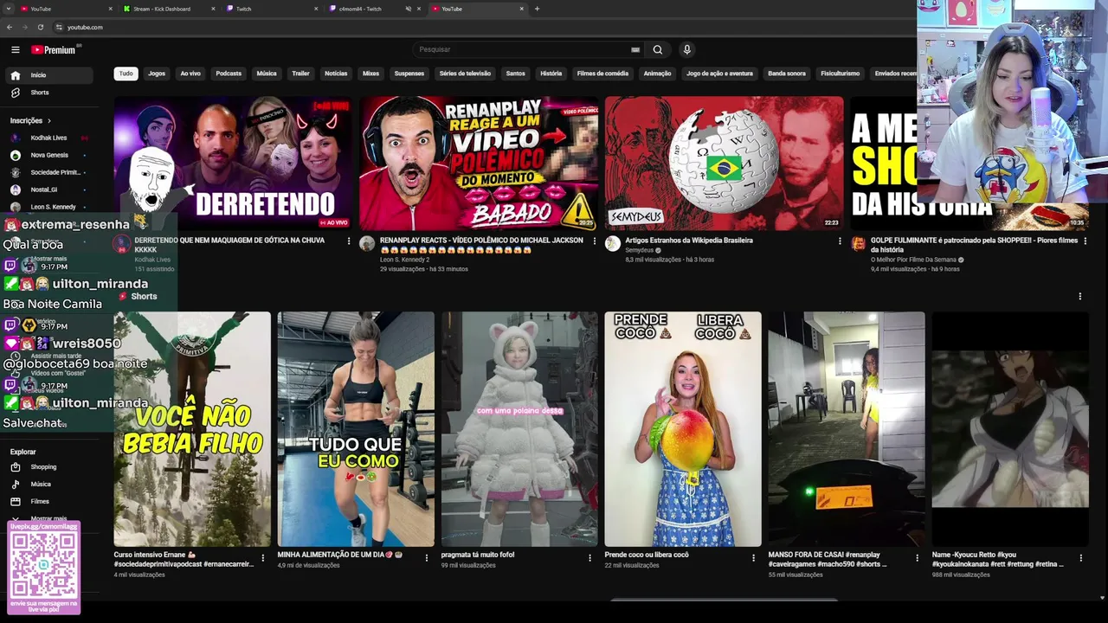Select the Filmes de comédia filter chip
Screen dimensions: 1108x623
tap(602, 74)
